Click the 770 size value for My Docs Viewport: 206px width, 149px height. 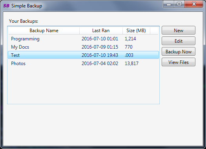(x=128, y=47)
